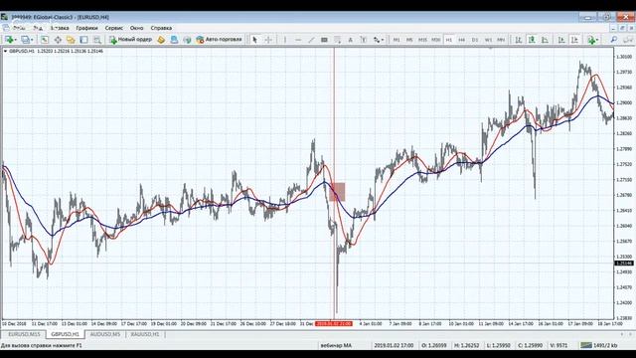
Task: Toggle the Авто-торговля button
Action: [219, 40]
